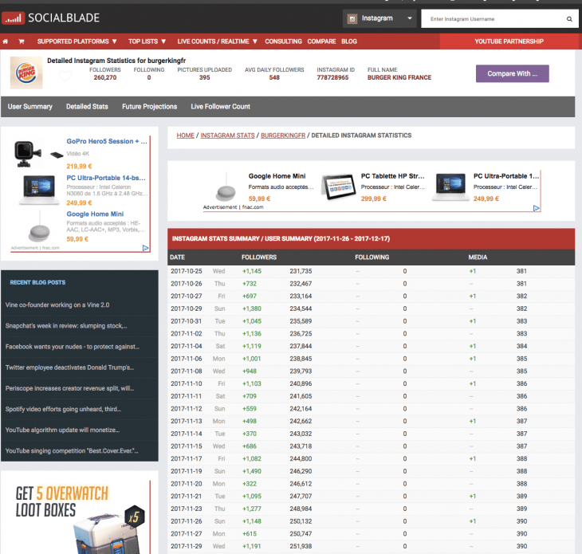Click the home icon in navigation bar
Screen dimensions: 582x554
pos(6,41)
